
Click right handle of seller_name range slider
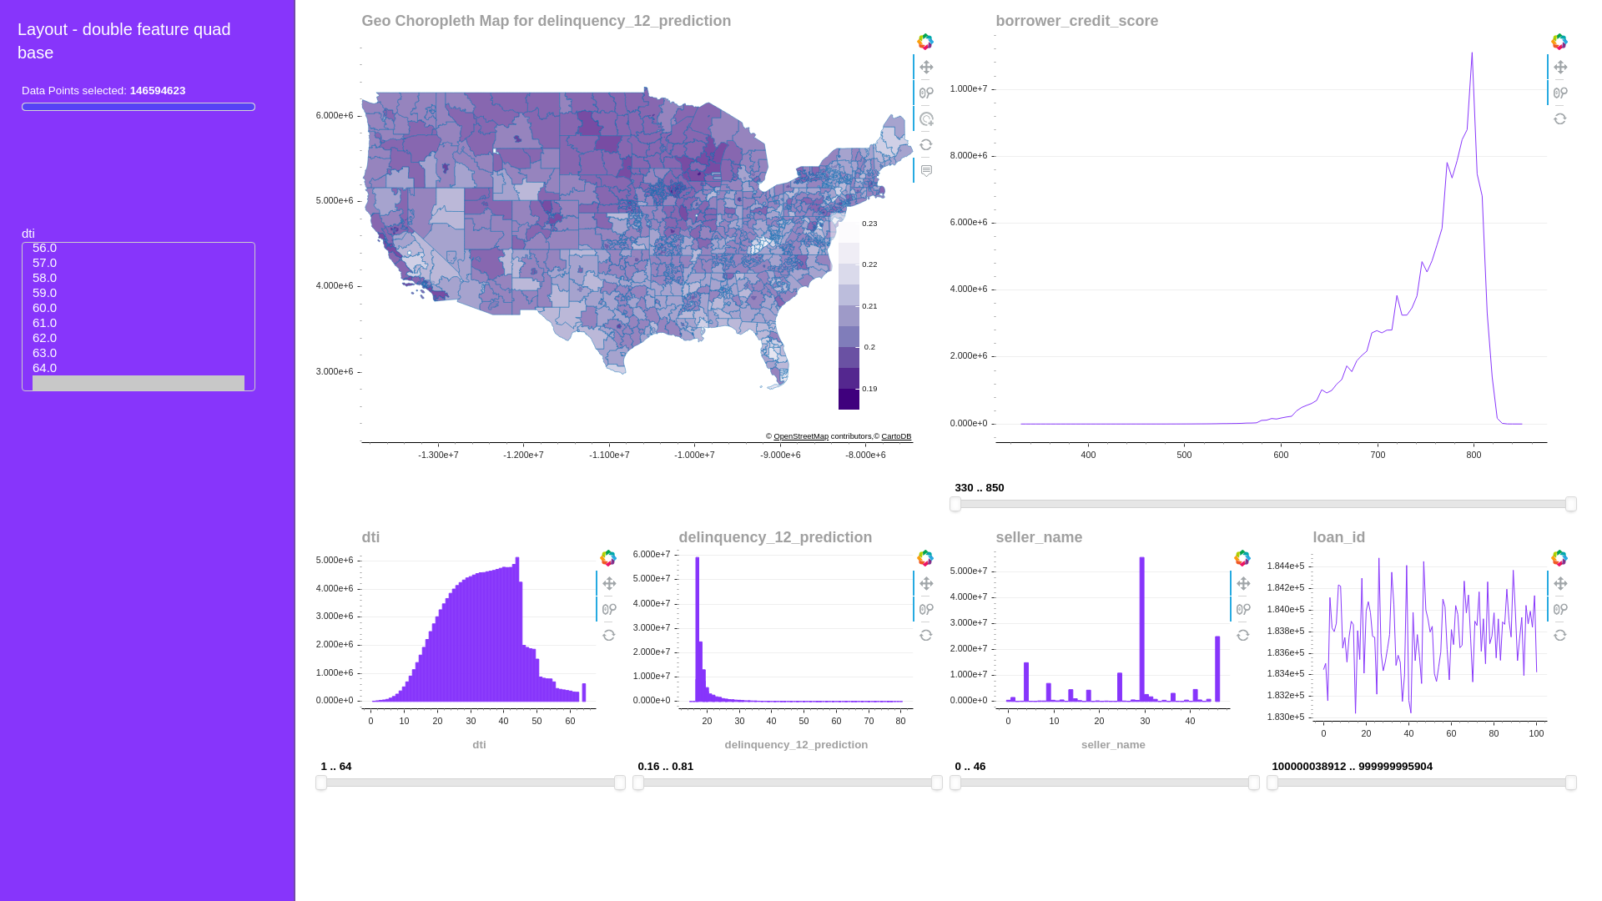click(x=1254, y=783)
